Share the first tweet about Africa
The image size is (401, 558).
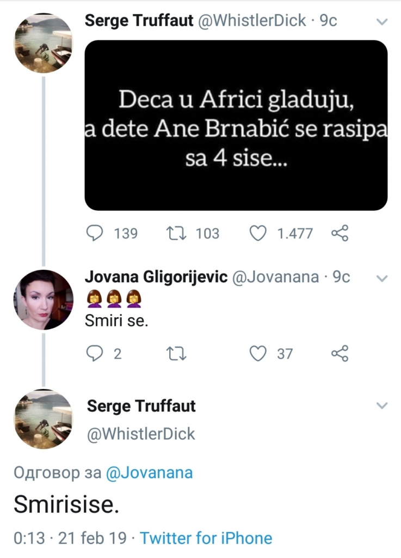340,234
